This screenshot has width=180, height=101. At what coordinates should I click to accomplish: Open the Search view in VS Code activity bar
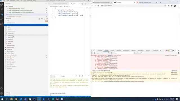coord(2,9)
